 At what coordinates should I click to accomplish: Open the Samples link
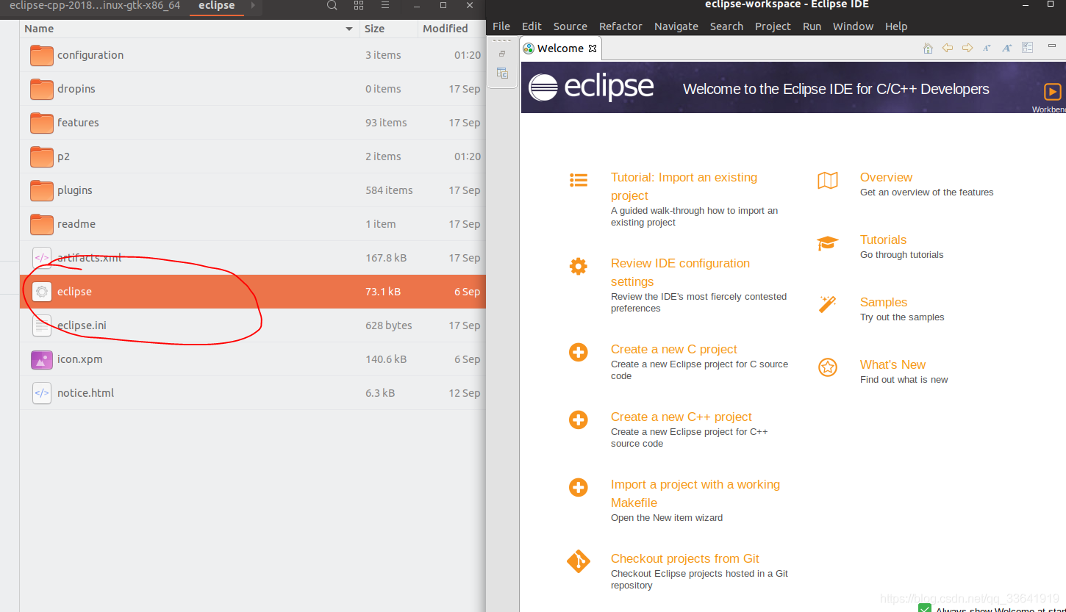pos(884,302)
